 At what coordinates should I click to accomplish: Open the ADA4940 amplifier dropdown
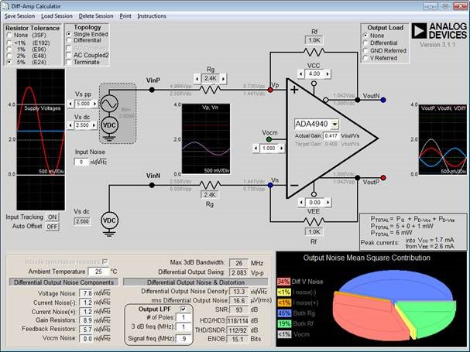click(x=334, y=124)
